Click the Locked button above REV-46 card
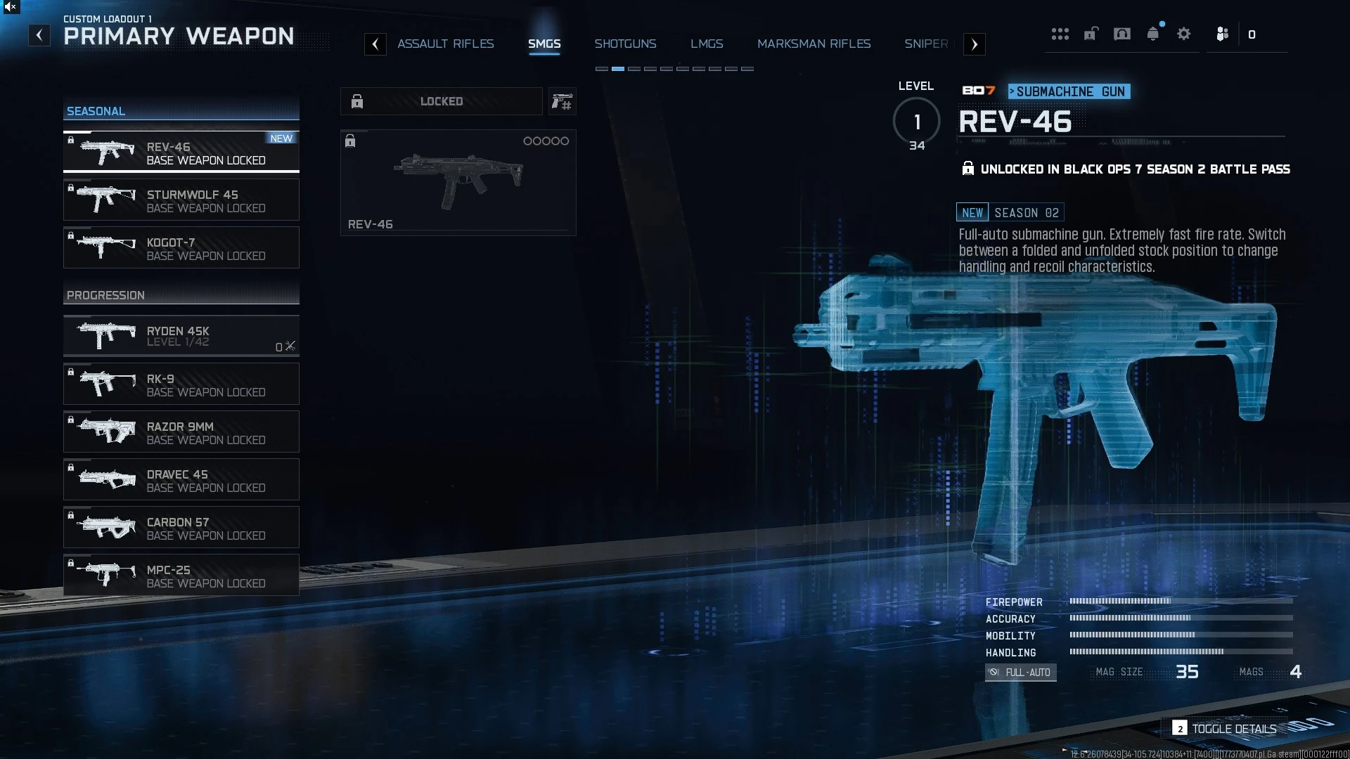1350x759 pixels. pyautogui.click(x=442, y=102)
